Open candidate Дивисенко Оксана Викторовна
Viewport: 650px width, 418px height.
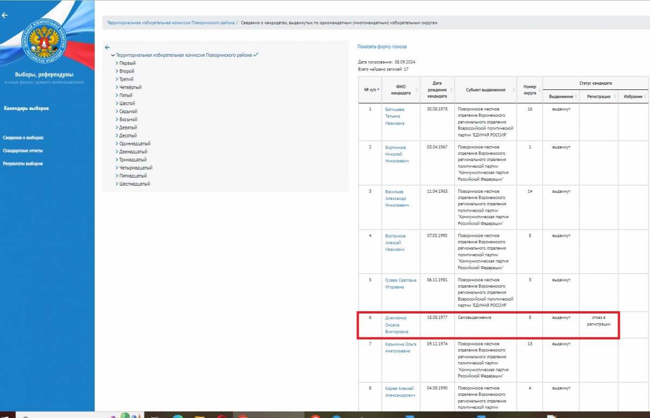tap(396, 325)
